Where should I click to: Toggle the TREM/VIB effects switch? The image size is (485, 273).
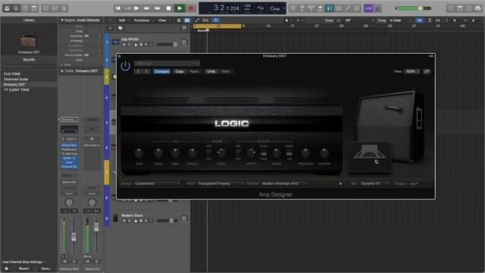coord(289,153)
